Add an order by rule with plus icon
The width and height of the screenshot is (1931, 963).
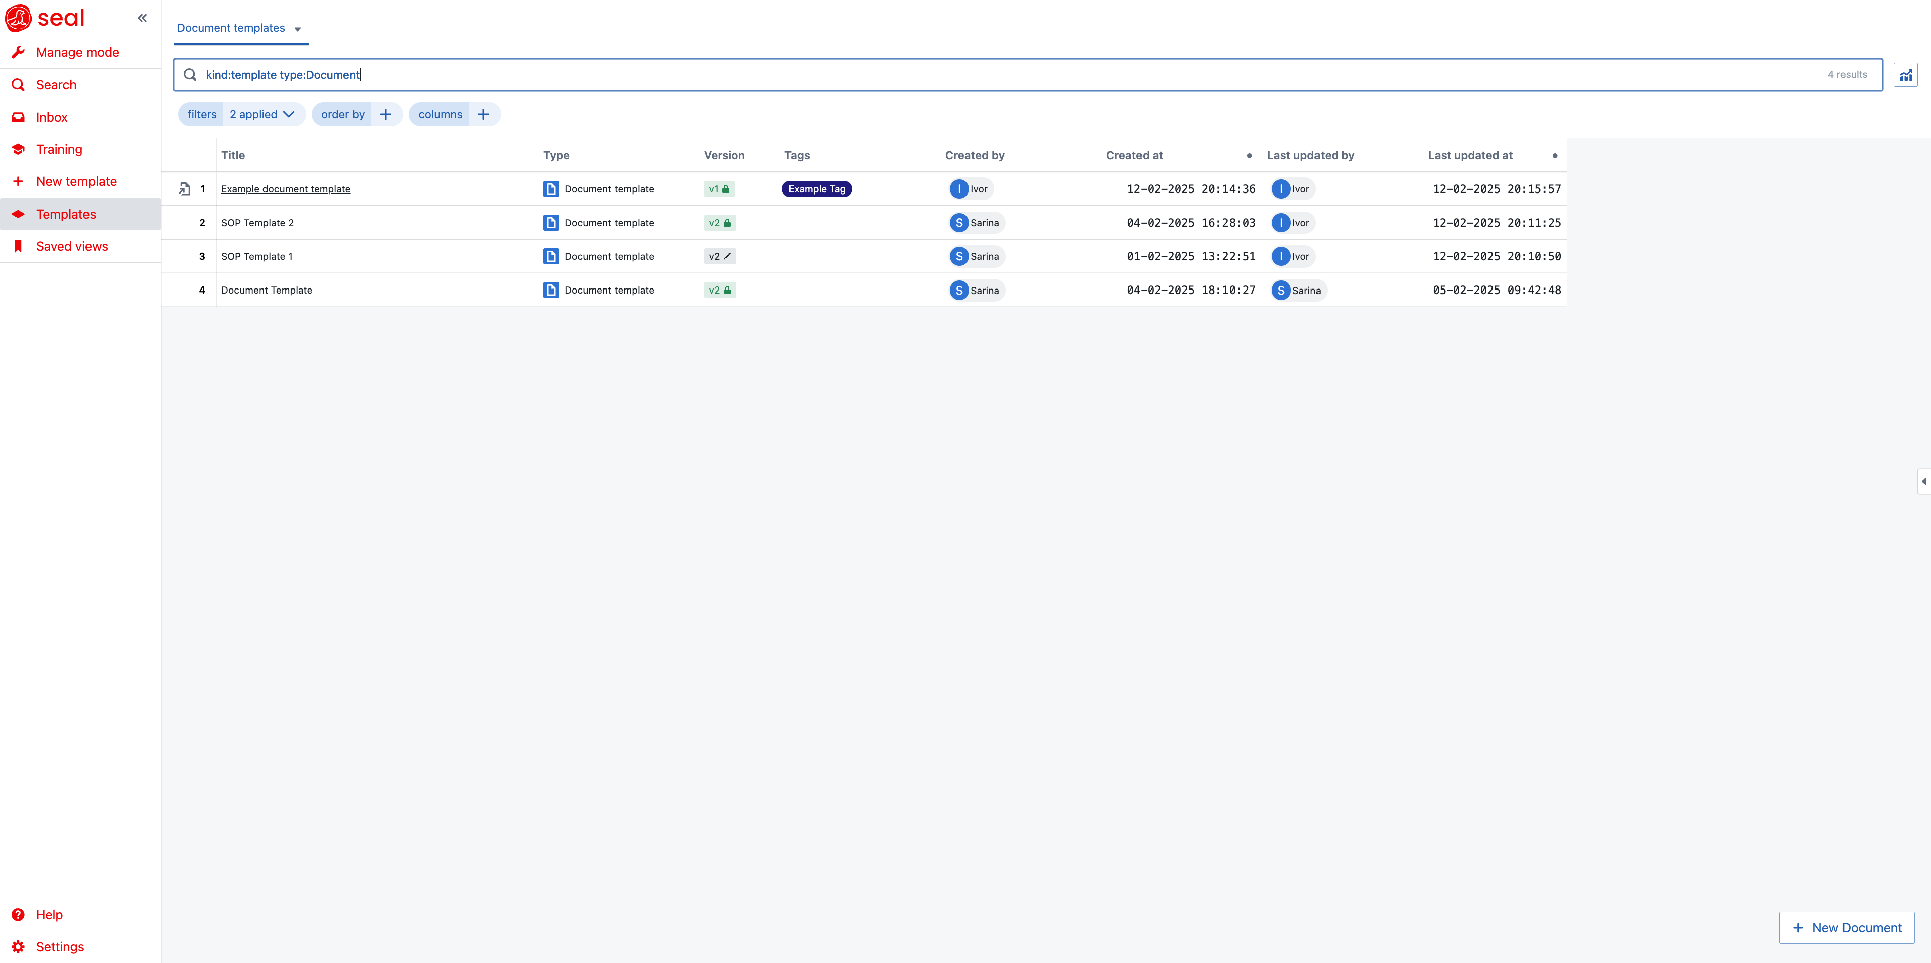(386, 114)
